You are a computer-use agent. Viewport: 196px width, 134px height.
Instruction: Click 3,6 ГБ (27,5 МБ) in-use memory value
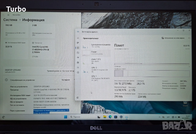click(123, 84)
